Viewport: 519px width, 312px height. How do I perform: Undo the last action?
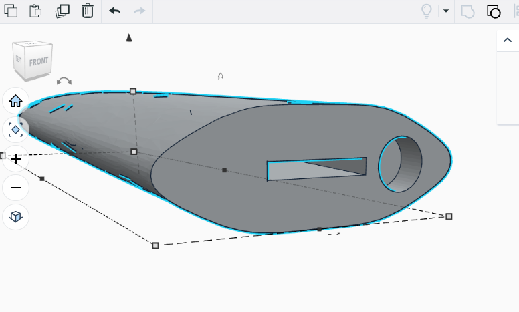(x=115, y=11)
